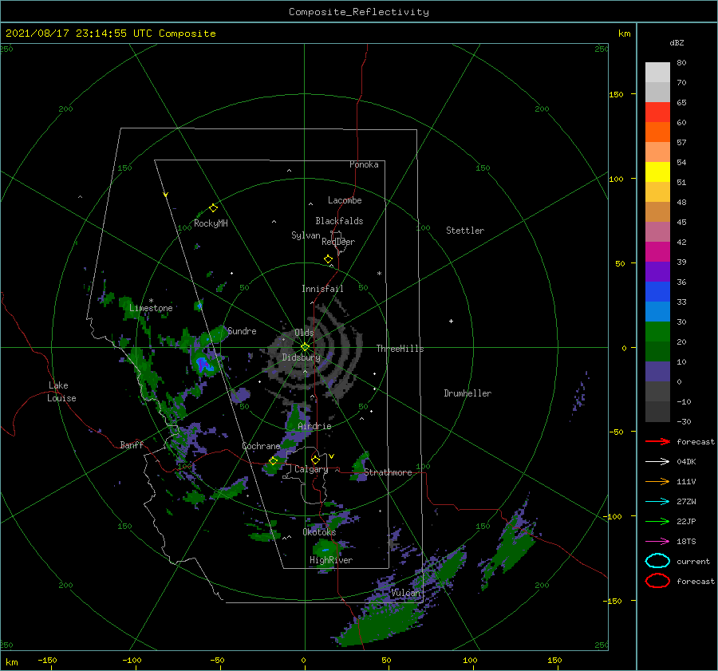Click the Didsbury town label
The height and width of the screenshot is (671, 718).
(301, 357)
